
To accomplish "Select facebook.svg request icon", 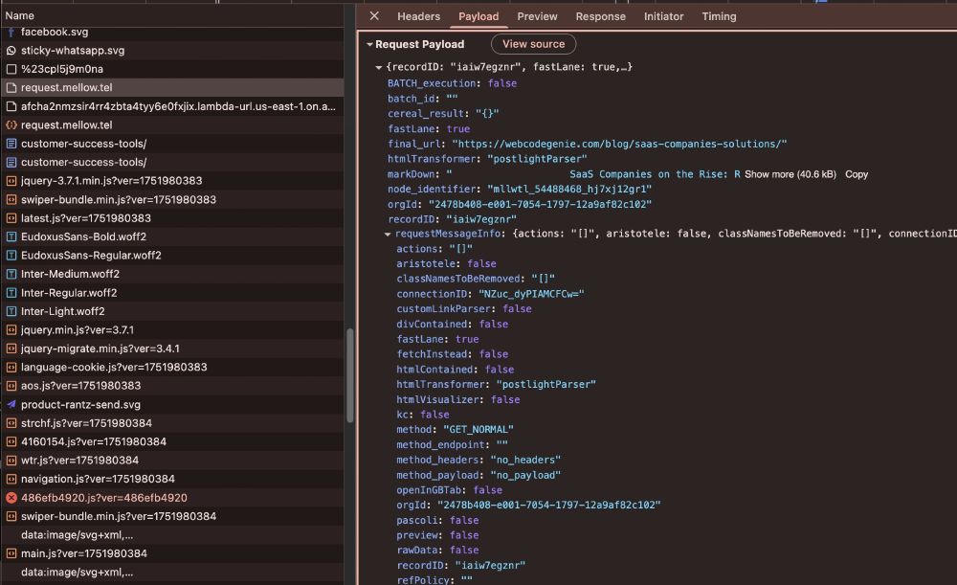I will click(11, 32).
